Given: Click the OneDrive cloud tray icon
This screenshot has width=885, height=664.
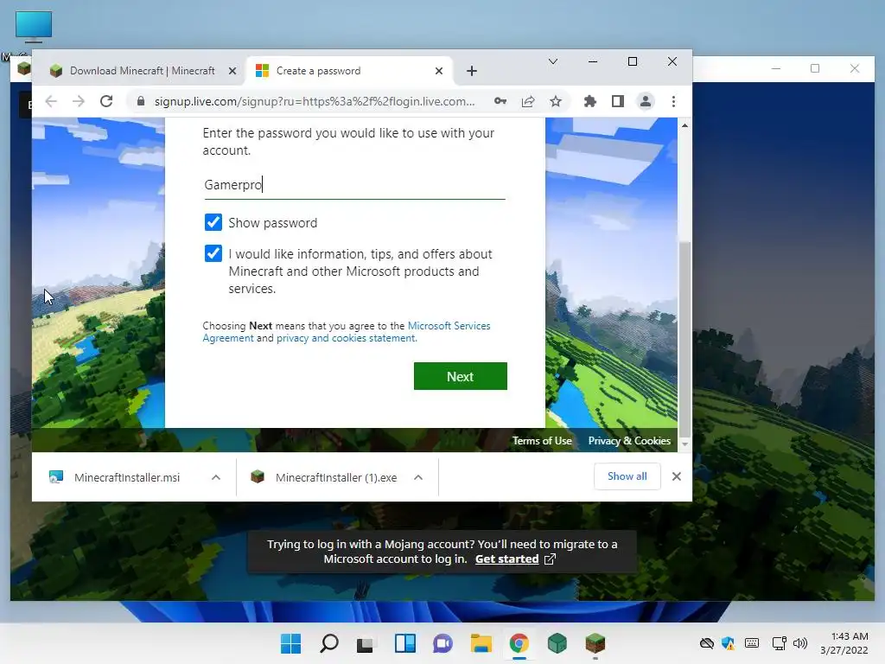Looking at the screenshot, I should pyautogui.click(x=707, y=643).
